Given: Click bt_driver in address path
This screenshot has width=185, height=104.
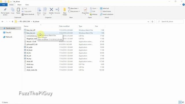Looking at the screenshot, I should click(36, 21).
